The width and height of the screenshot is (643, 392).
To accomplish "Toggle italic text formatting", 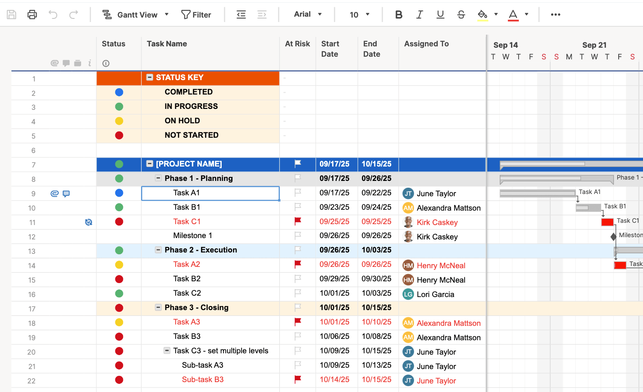I will (x=420, y=14).
